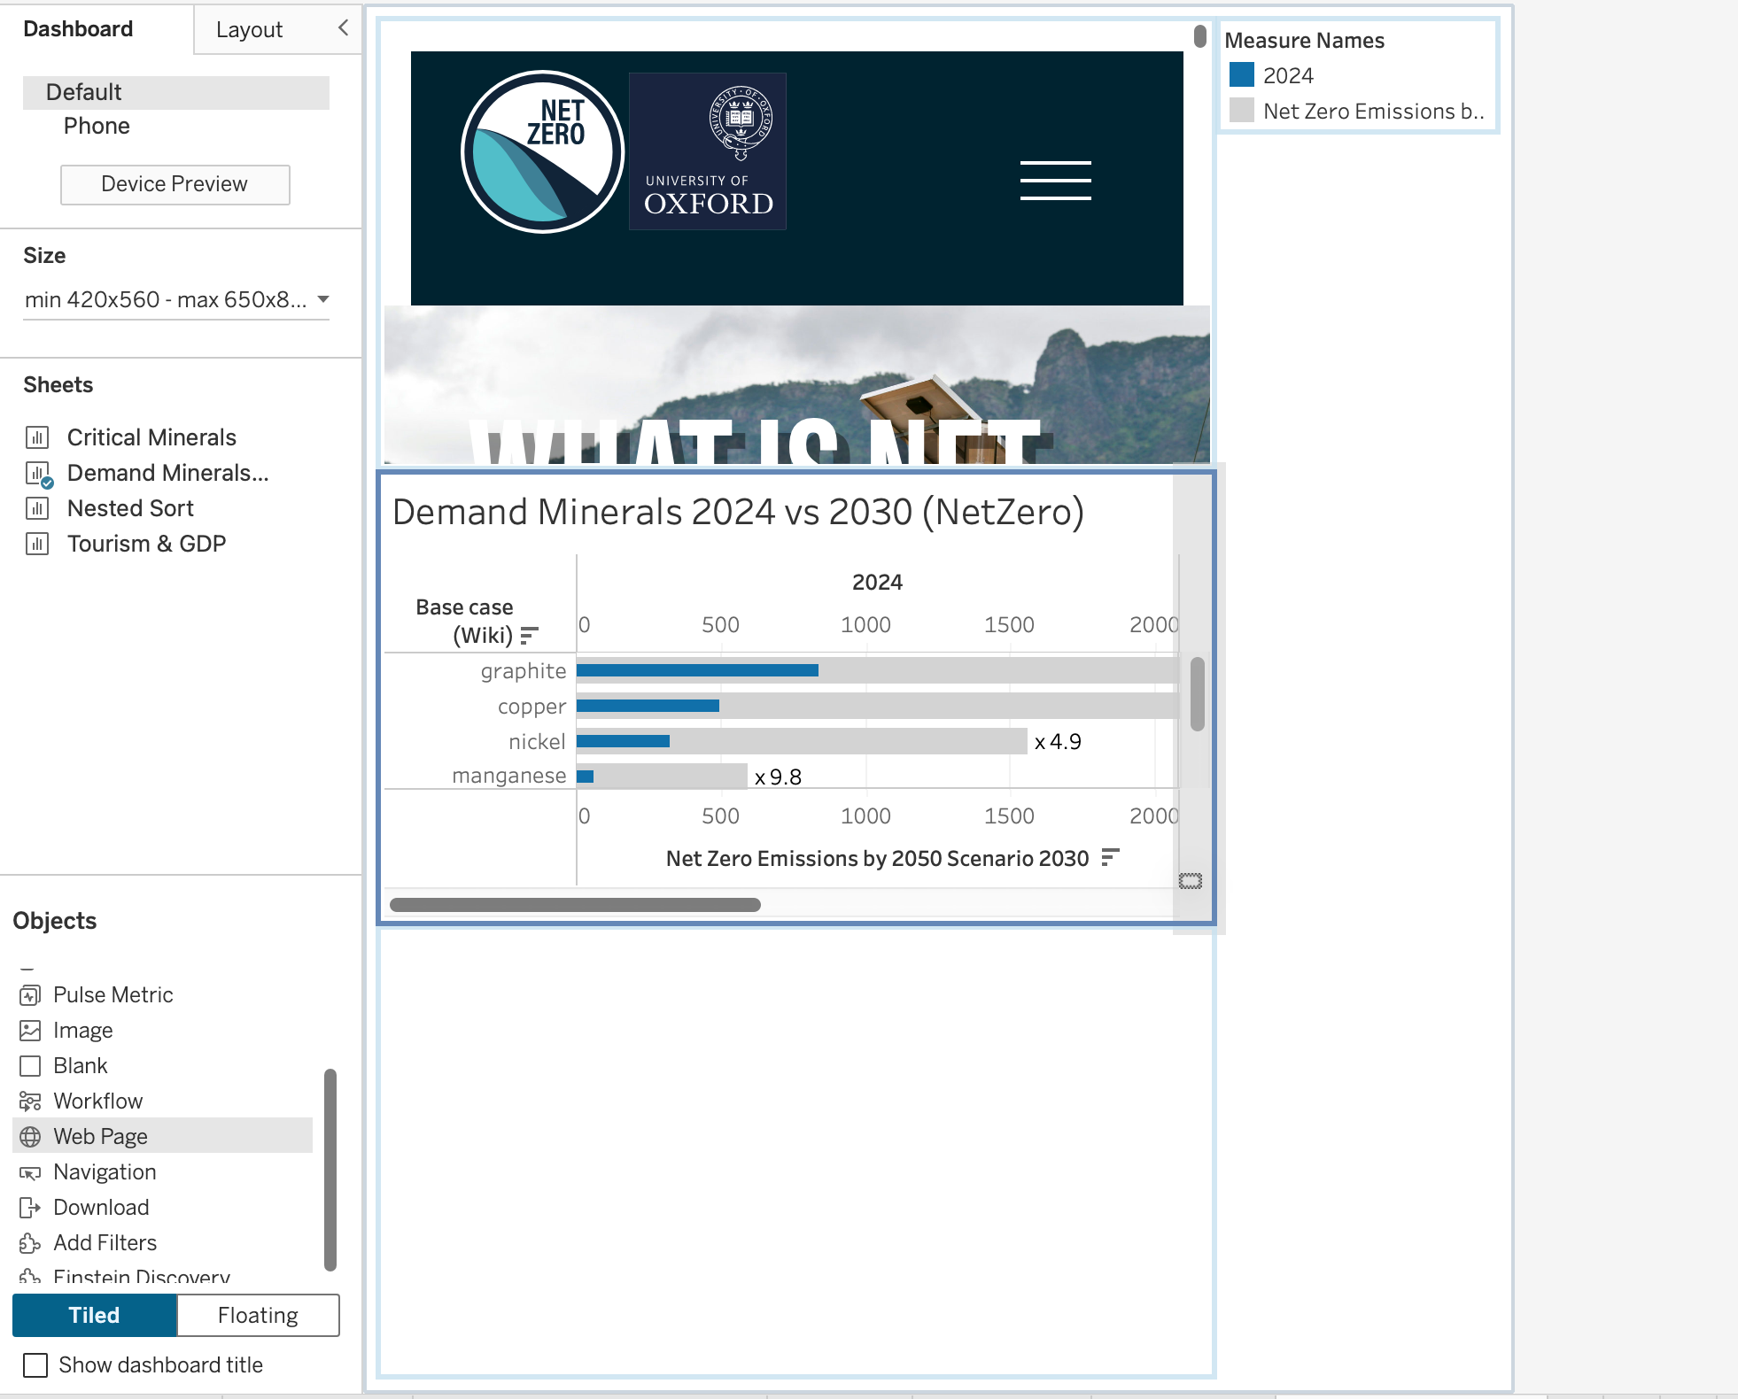Select the Phone device layout
This screenshot has height=1399, width=1738.
(x=97, y=126)
